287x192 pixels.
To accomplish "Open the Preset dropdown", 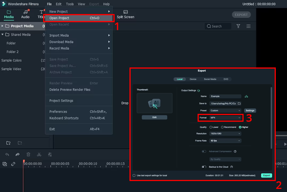I will [x=225, y=110].
